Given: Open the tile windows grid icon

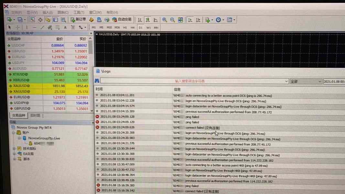Looking at the screenshot, I should pyautogui.click(x=180, y=20).
